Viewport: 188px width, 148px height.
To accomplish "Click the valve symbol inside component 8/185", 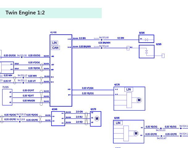I will point(146,52).
